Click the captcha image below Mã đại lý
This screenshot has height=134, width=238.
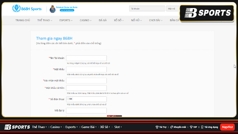[x=115, y=116]
